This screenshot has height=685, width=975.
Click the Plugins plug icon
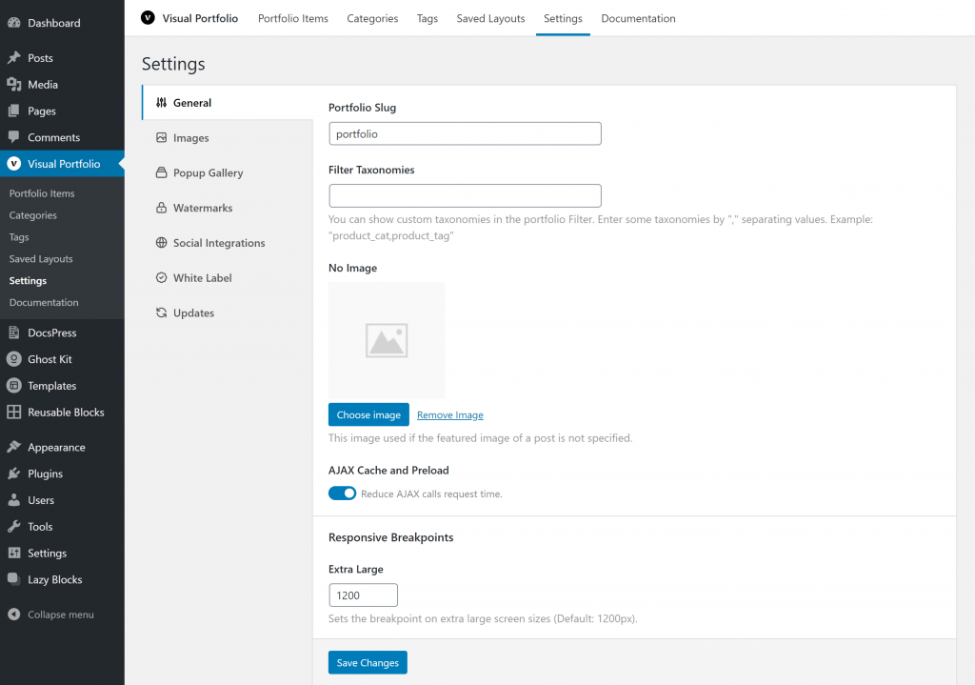(x=13, y=473)
